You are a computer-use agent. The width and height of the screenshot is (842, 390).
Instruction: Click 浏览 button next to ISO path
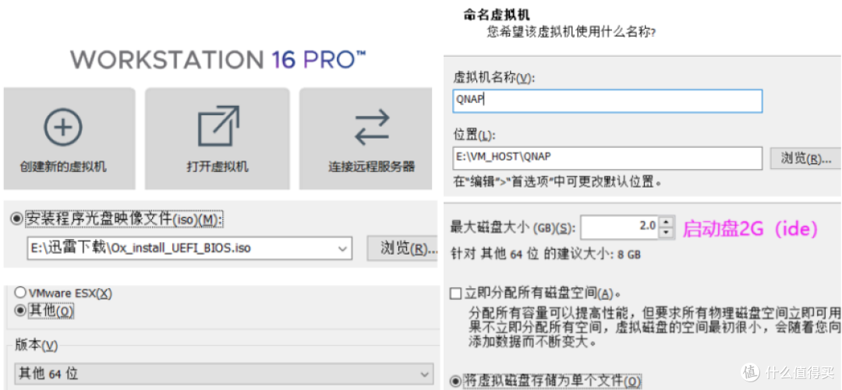coord(402,248)
